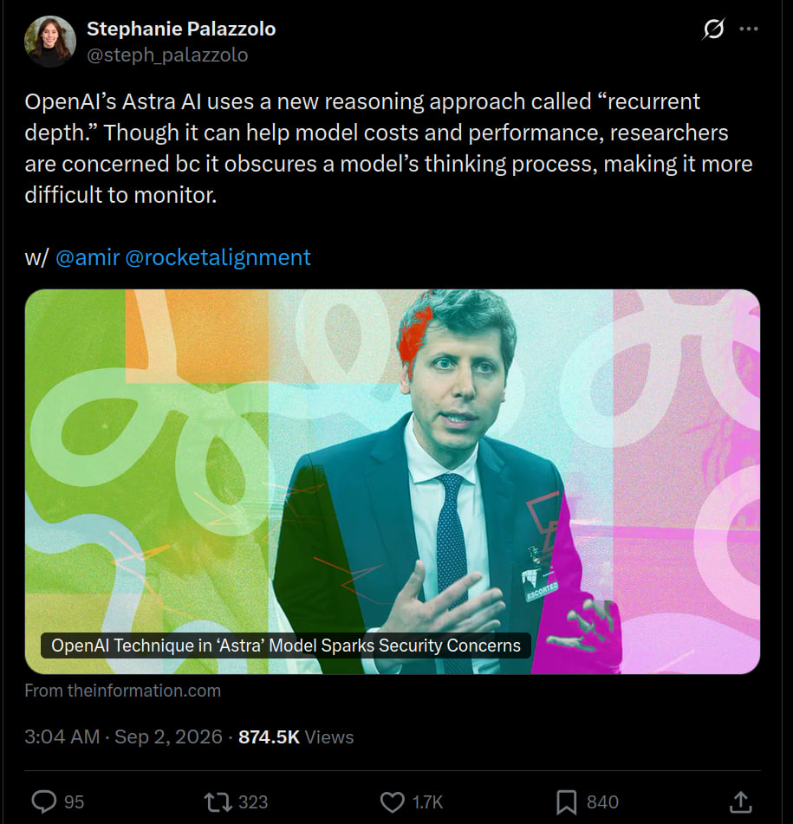Open the three-dot more options menu
The height and width of the screenshot is (824, 793).
pyautogui.click(x=748, y=29)
